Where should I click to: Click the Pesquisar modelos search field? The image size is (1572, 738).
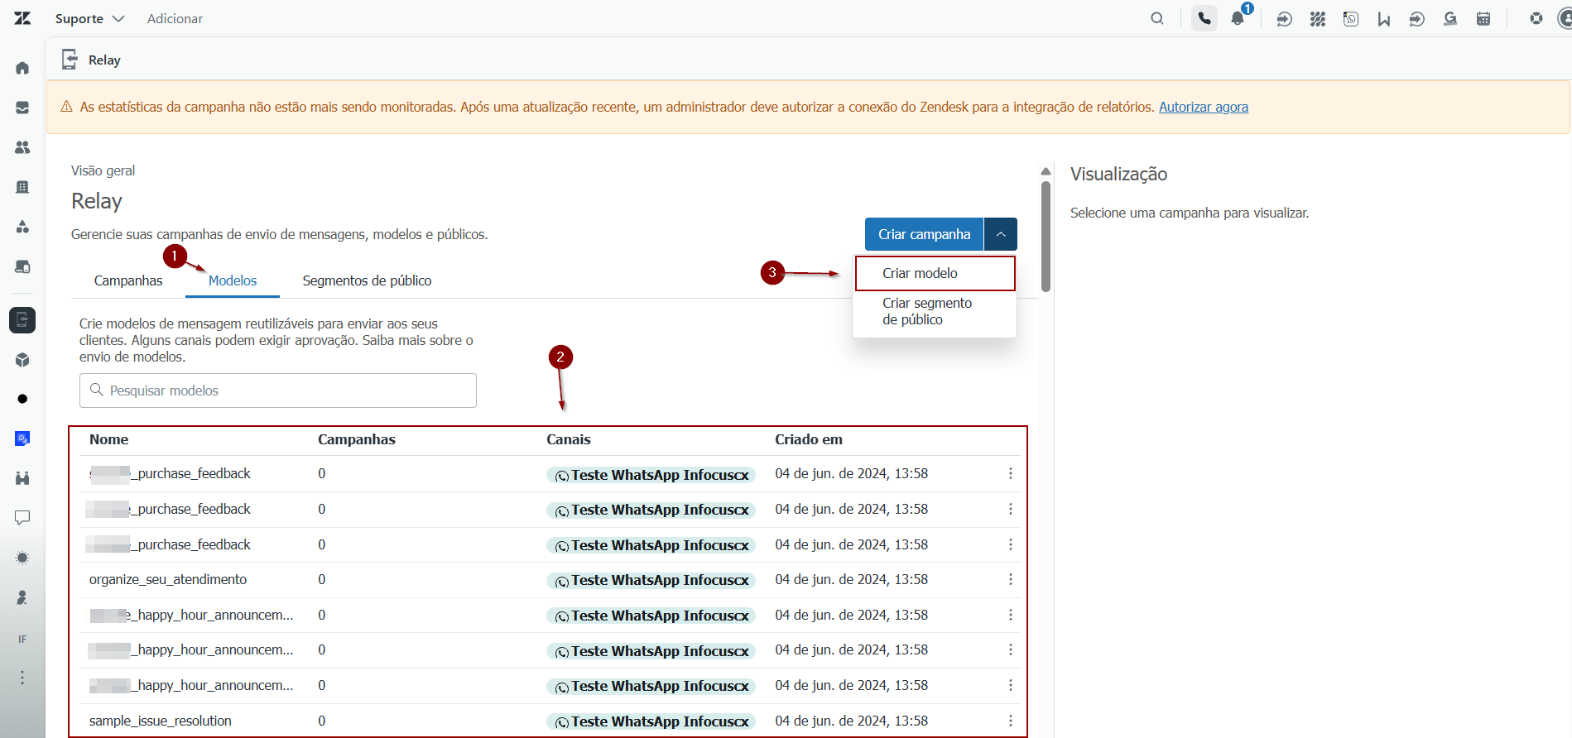tap(278, 391)
